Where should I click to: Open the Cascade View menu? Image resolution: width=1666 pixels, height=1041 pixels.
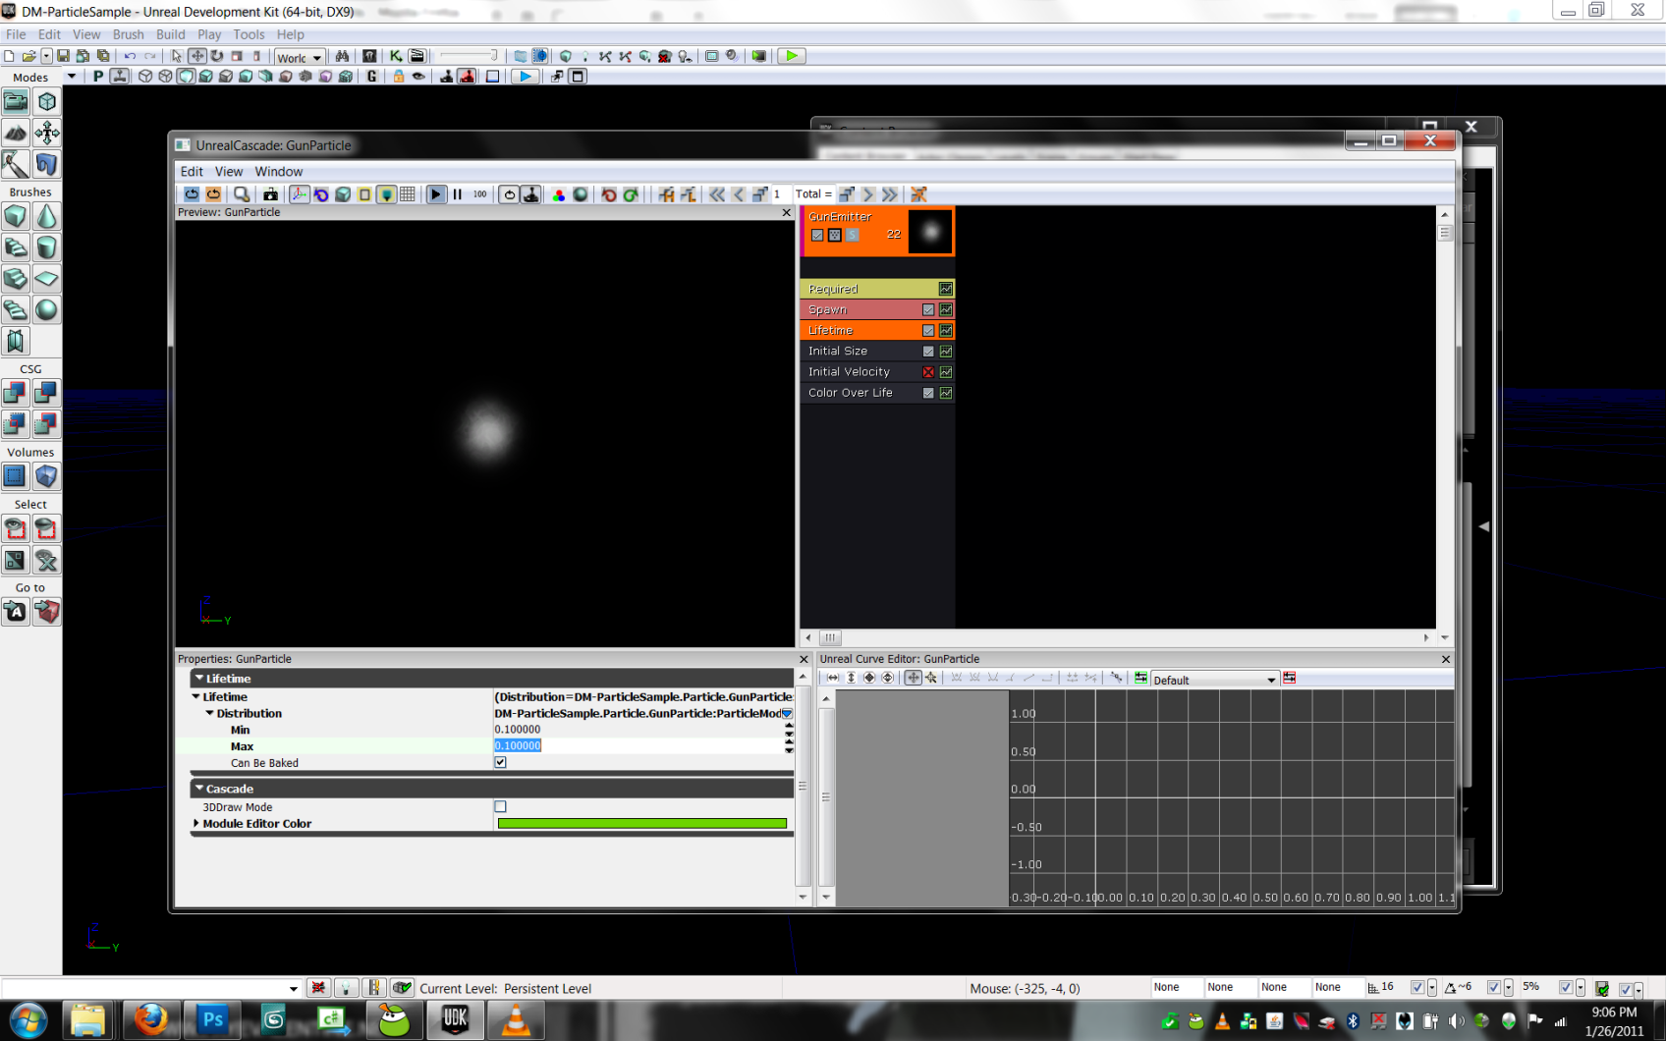click(x=229, y=171)
